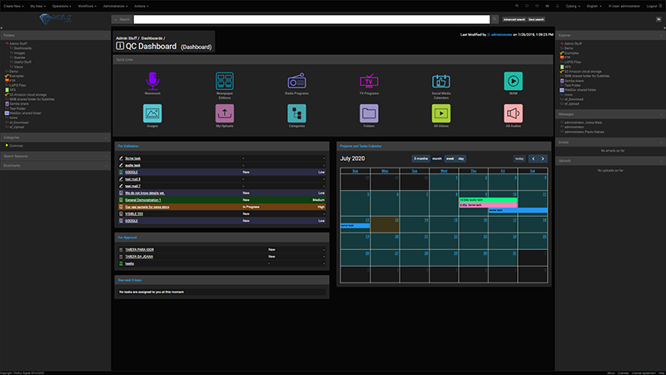Click the TV Programs icon
This screenshot has height=375, width=666.
370,81
